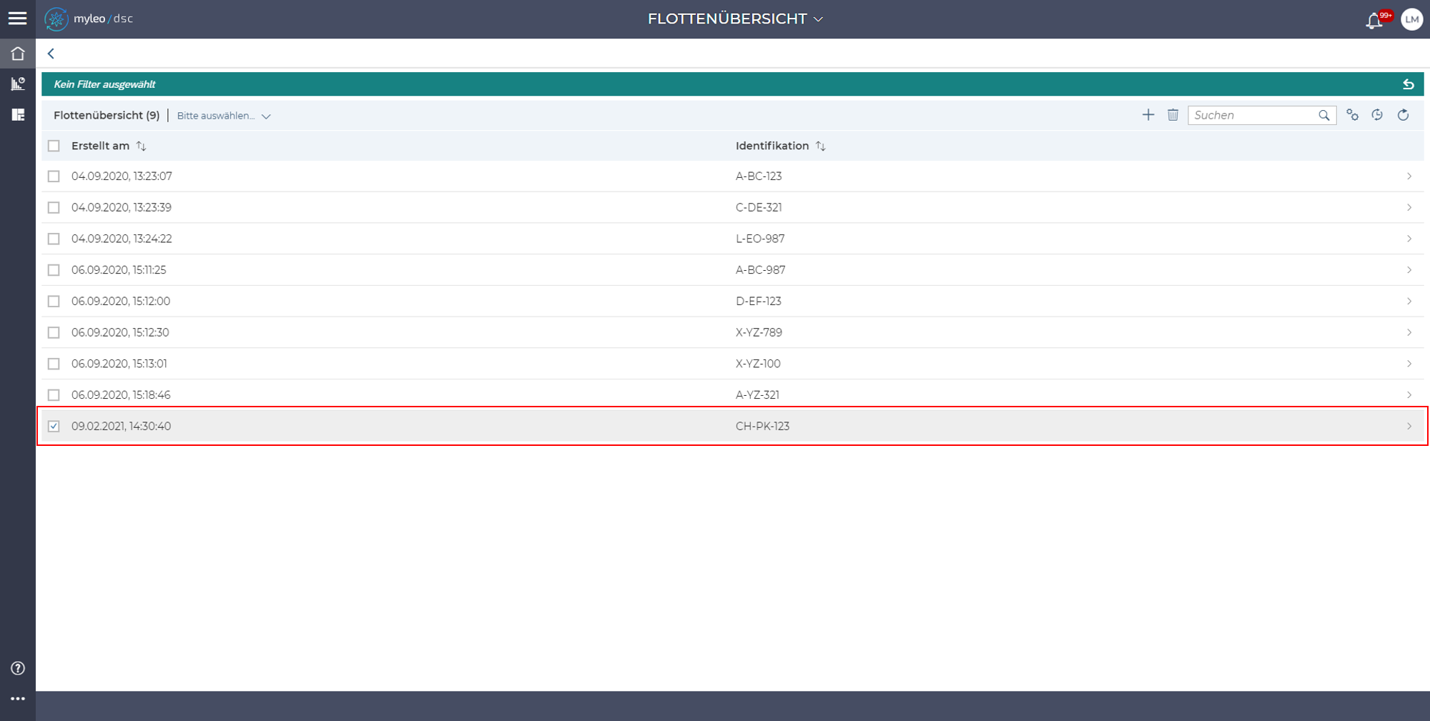Image resolution: width=1430 pixels, height=721 pixels.
Task: Check the box for row L-EO-987
Action: [x=54, y=239]
